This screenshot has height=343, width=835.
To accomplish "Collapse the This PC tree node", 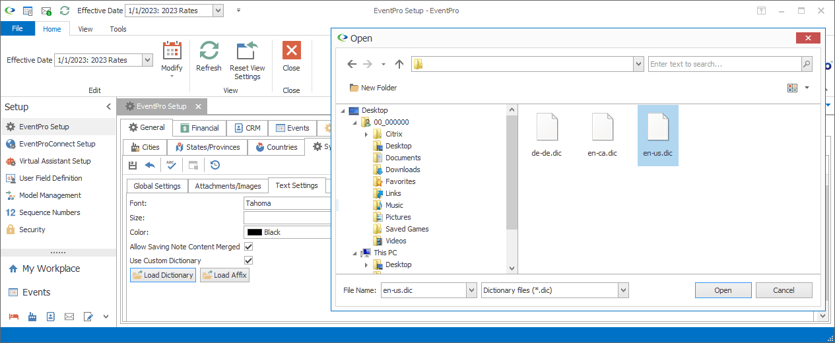I will [354, 253].
